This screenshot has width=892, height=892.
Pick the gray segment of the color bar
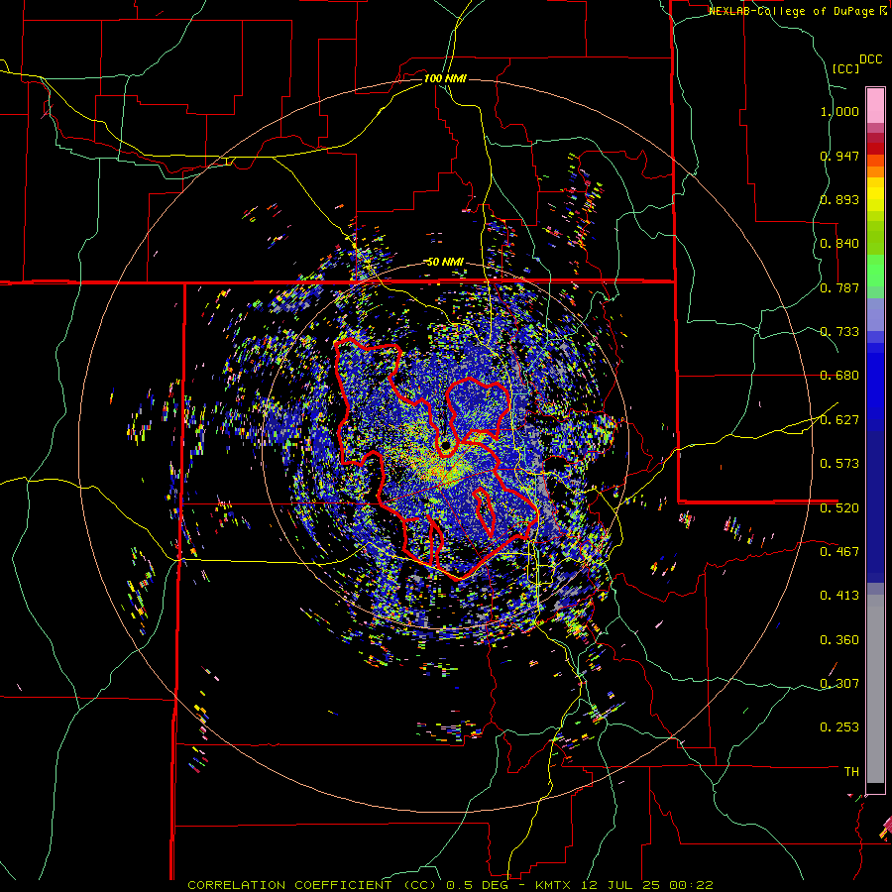875,689
